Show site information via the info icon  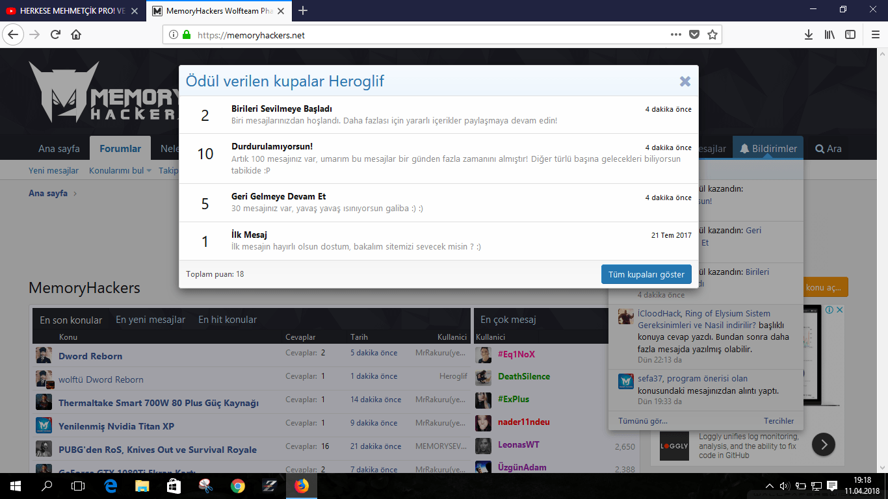[174, 35]
